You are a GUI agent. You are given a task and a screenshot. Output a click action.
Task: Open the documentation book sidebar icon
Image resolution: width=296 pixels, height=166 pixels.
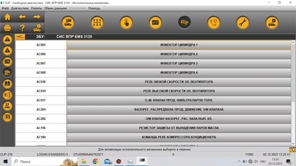pos(7,83)
